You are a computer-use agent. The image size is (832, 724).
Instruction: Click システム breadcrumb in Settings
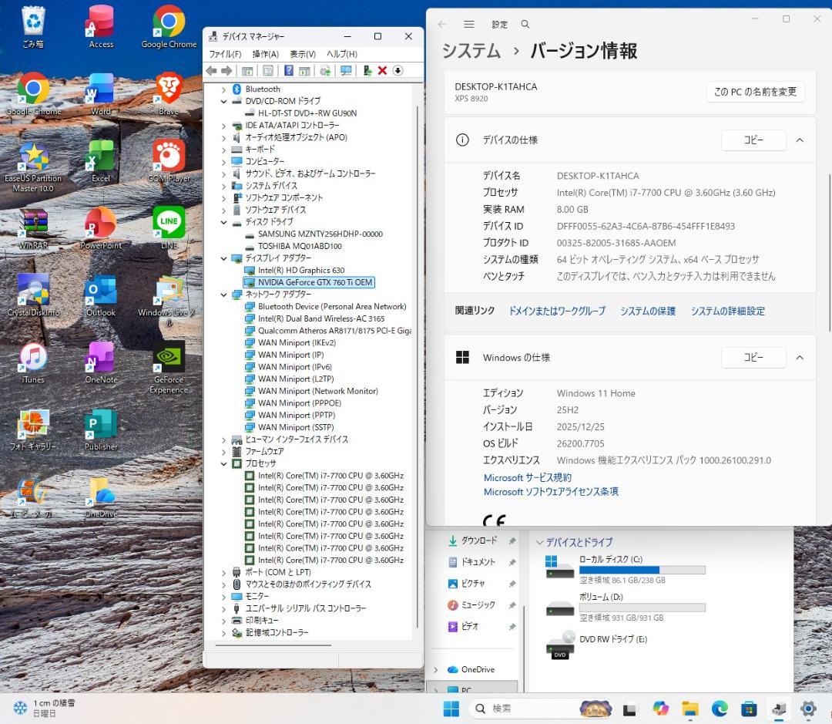click(471, 51)
